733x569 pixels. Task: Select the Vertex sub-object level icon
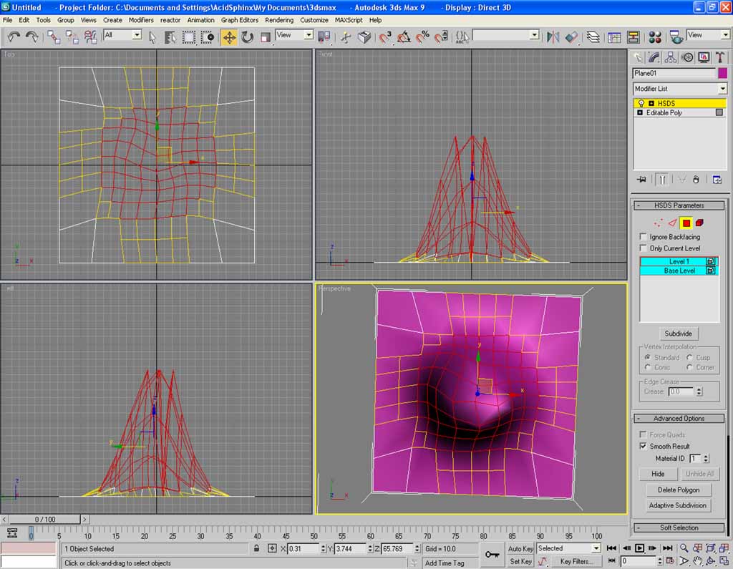pos(659,223)
